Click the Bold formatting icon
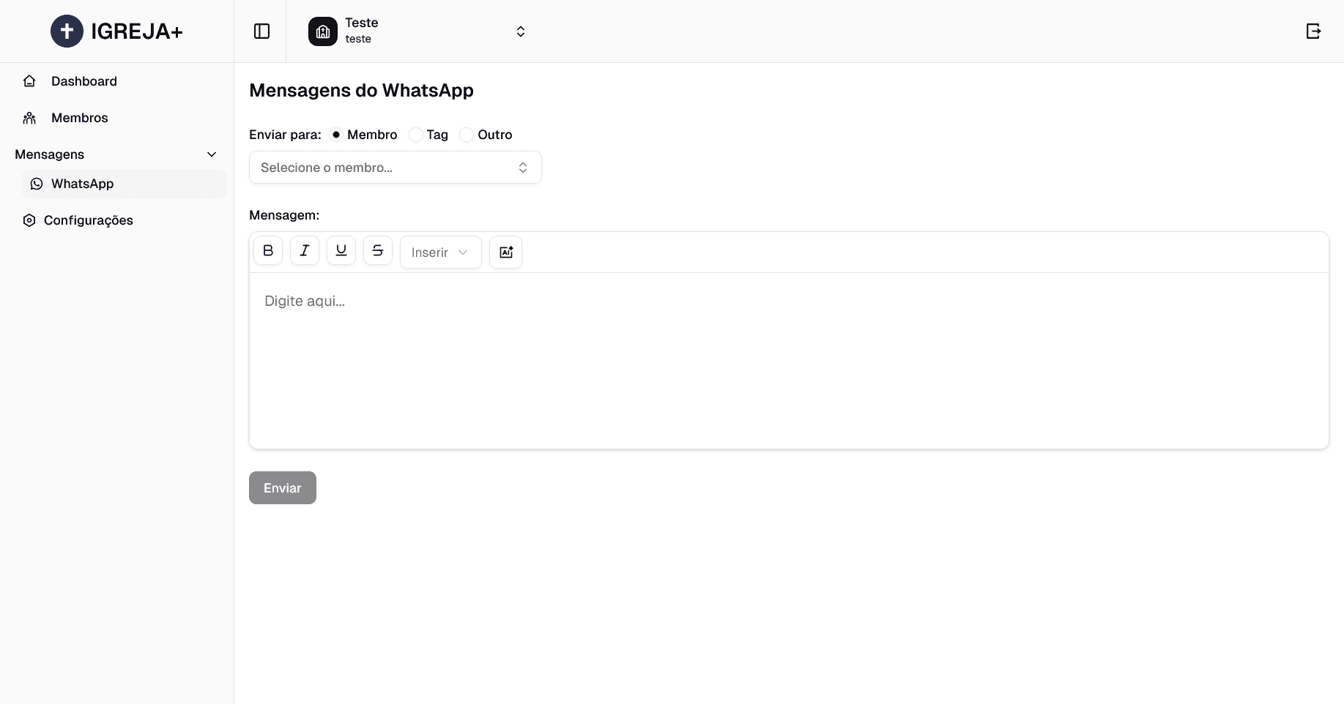 click(268, 251)
